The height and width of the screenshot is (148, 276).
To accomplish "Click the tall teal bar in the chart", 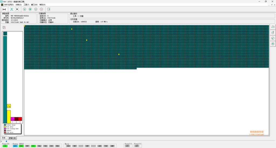I will pyautogui.click(x=5, y=80).
